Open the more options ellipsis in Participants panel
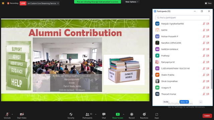 click(x=201, y=102)
